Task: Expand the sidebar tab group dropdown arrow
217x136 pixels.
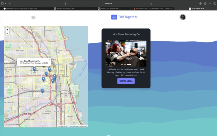Action: pos(6,3)
